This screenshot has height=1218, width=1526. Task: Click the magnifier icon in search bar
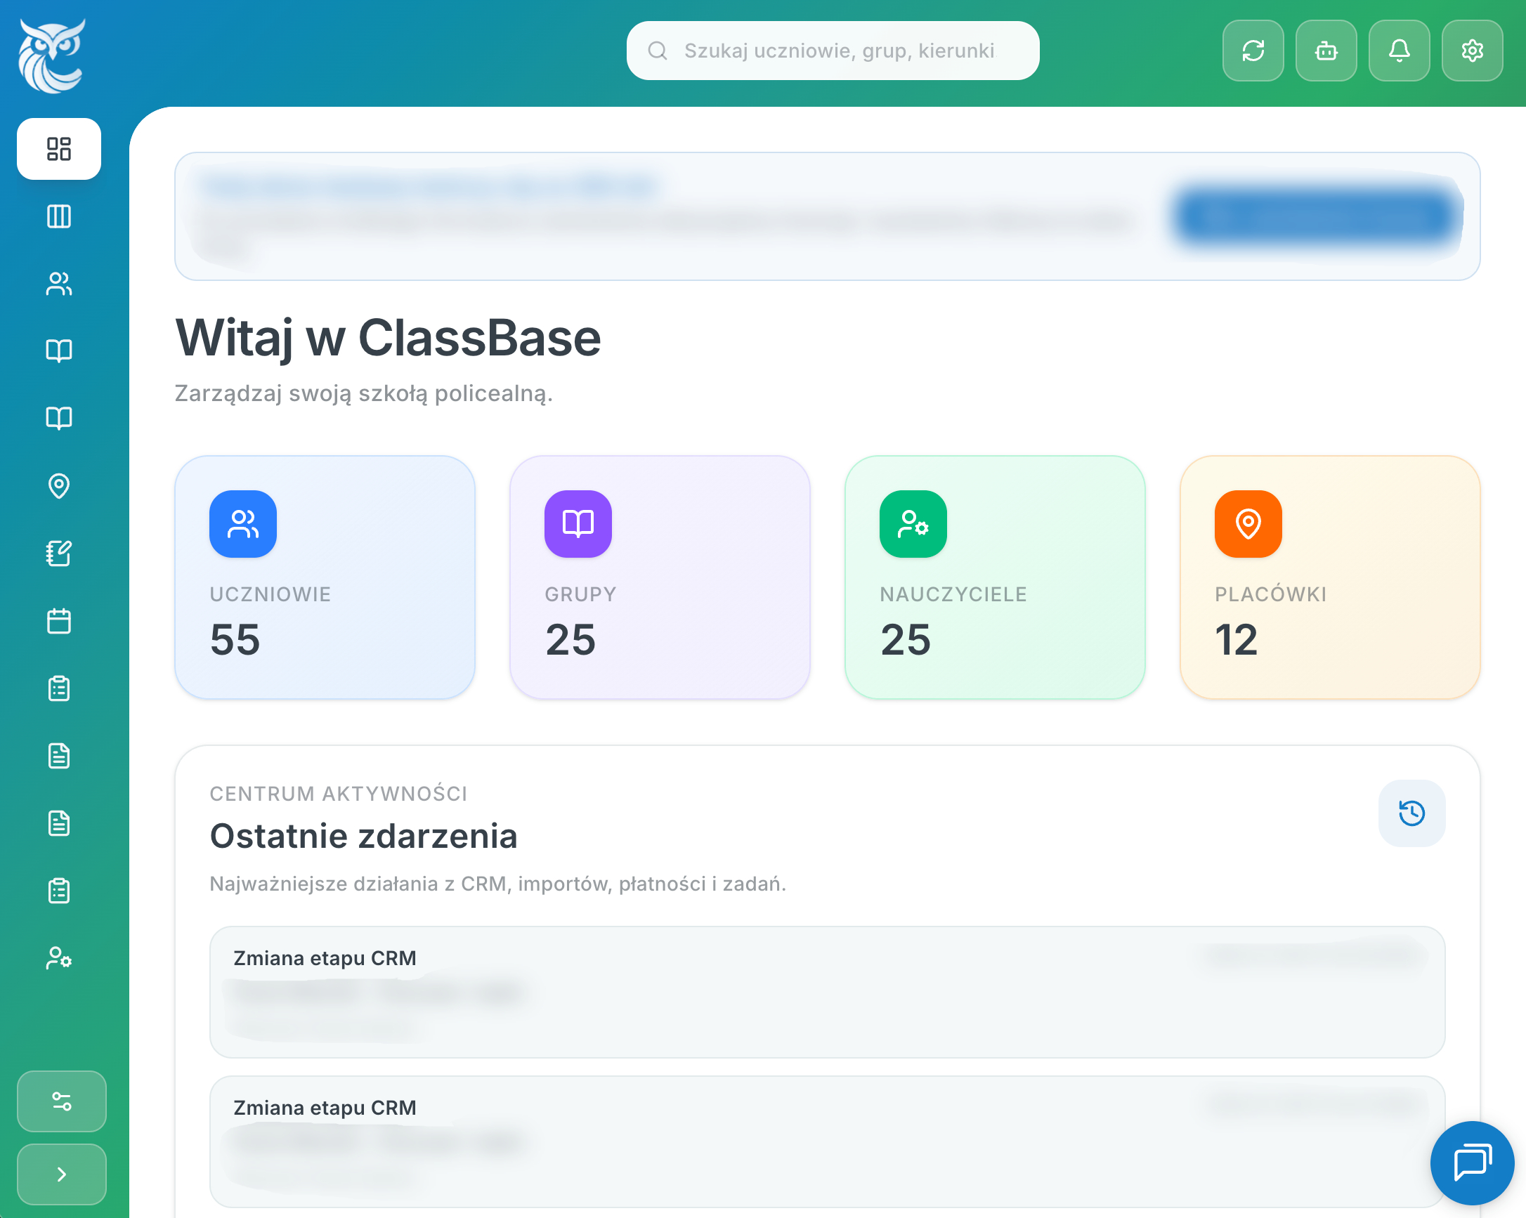(x=658, y=51)
